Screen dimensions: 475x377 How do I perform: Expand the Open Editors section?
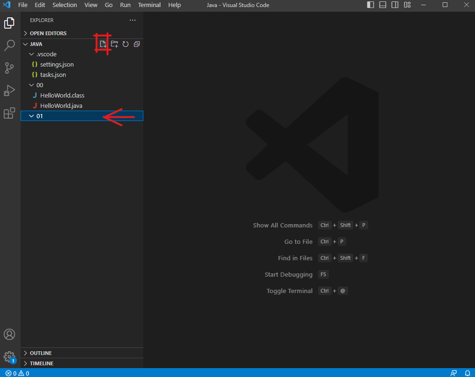(x=48, y=33)
